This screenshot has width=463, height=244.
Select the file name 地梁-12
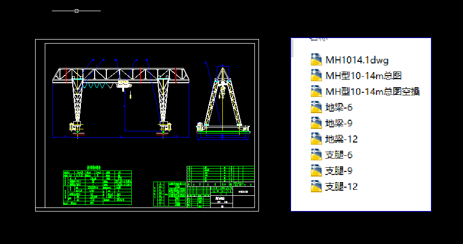pos(341,139)
